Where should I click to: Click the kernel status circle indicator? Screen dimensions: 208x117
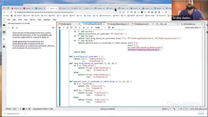203,28
